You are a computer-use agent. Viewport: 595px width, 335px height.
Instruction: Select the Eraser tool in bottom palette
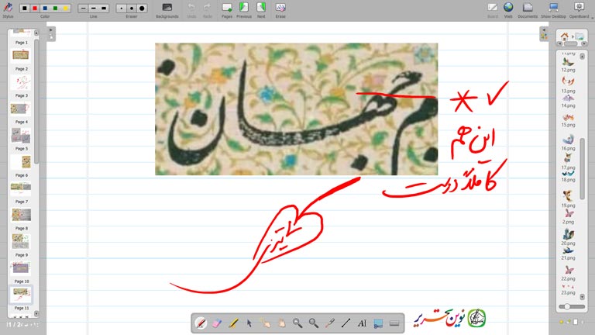coord(216,323)
